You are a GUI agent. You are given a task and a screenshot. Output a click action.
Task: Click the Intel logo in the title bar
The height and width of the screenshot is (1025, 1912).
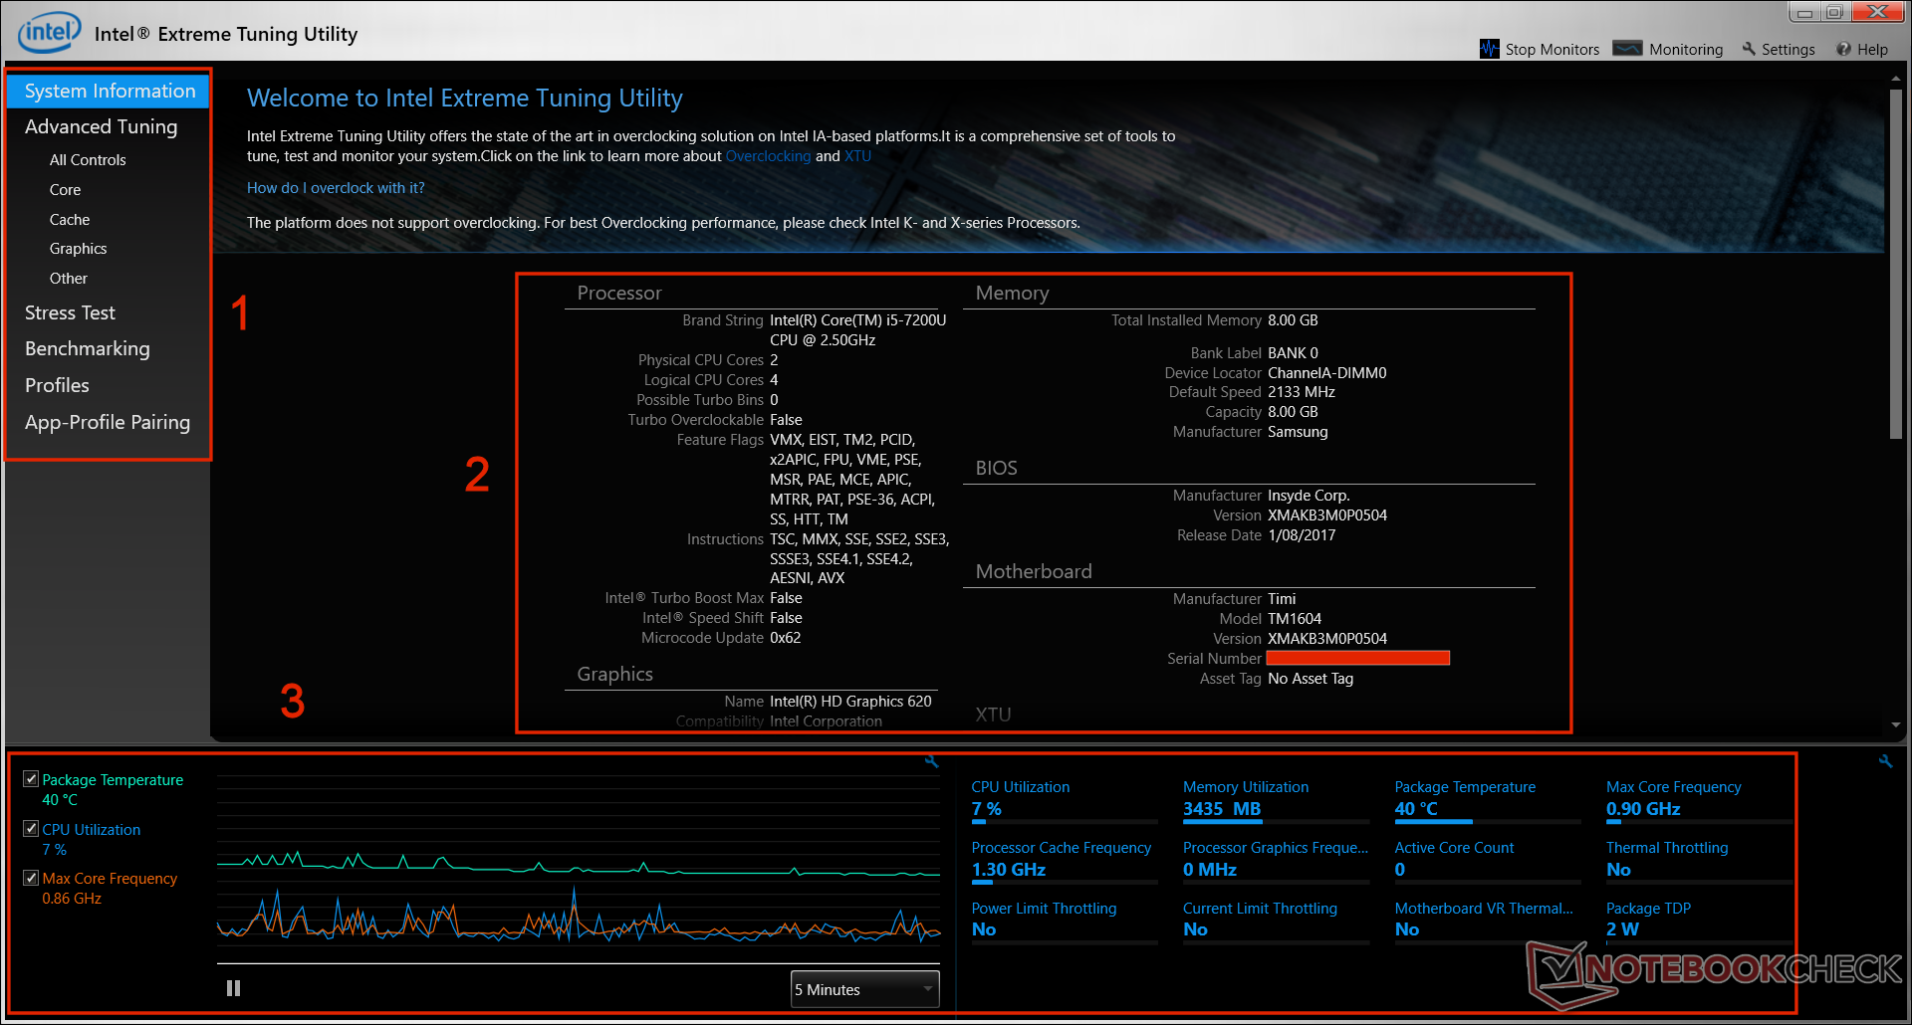point(46,31)
